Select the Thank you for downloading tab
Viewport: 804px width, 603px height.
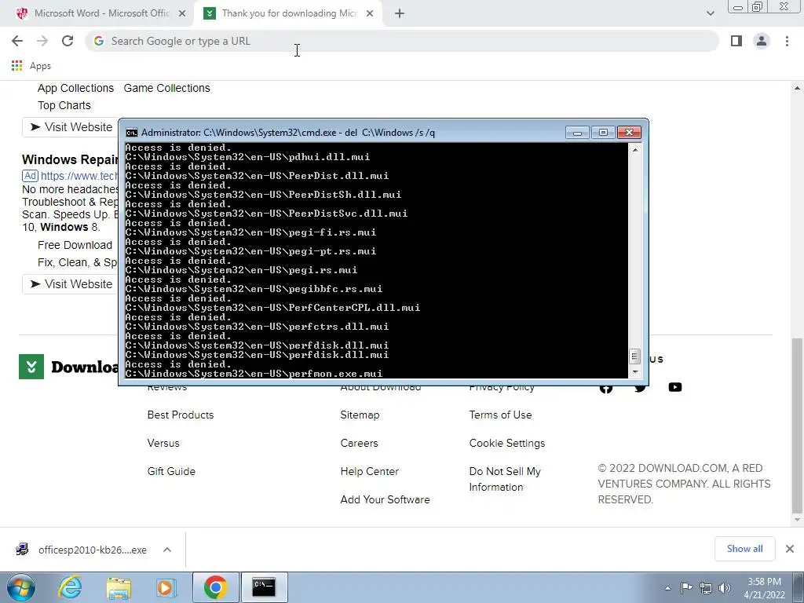coord(287,14)
